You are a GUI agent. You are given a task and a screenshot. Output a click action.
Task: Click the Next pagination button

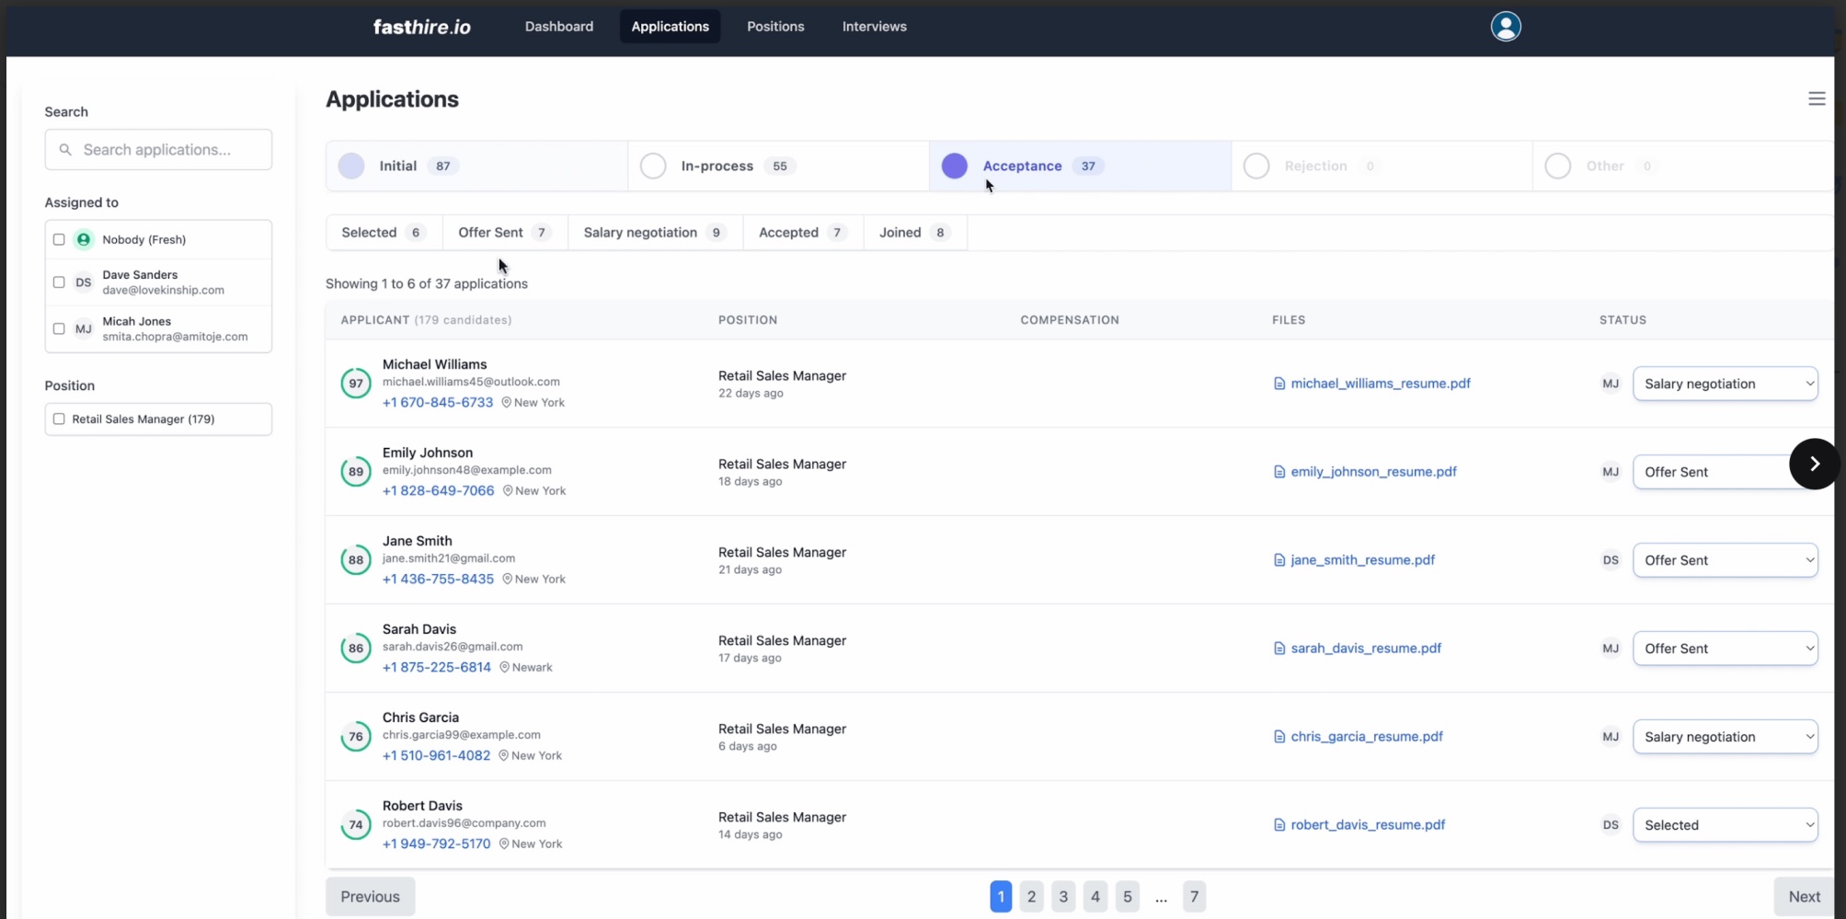click(1803, 897)
